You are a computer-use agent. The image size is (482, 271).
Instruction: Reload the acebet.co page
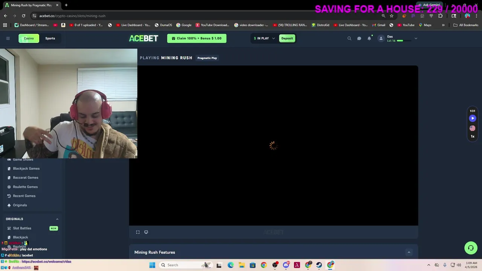[x=23, y=16]
